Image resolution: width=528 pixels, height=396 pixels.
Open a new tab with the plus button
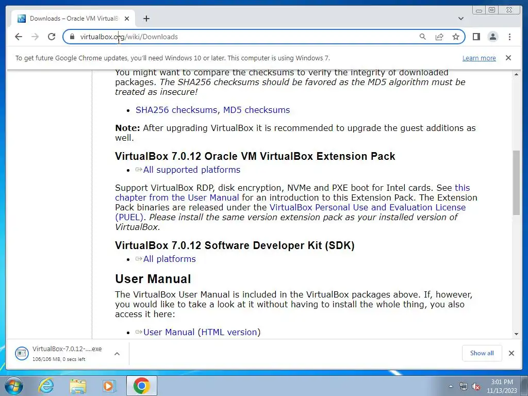[x=146, y=19]
